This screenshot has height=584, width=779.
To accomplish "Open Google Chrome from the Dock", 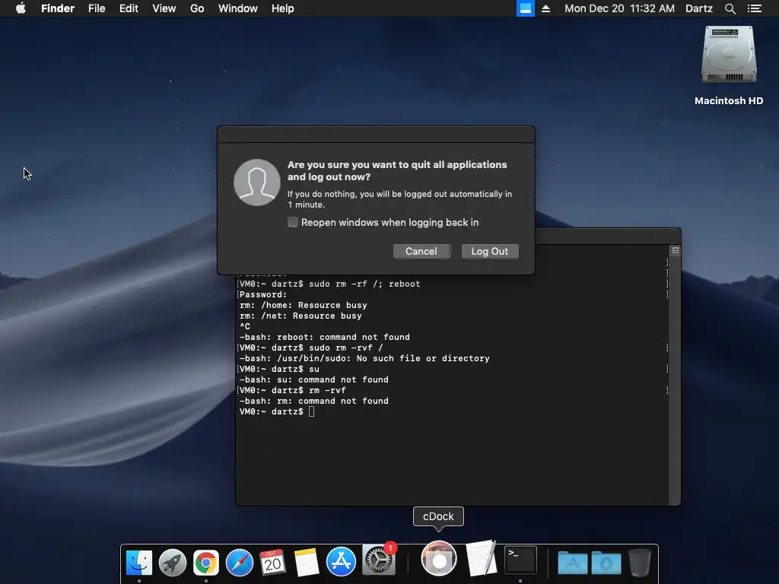I will tap(205, 562).
